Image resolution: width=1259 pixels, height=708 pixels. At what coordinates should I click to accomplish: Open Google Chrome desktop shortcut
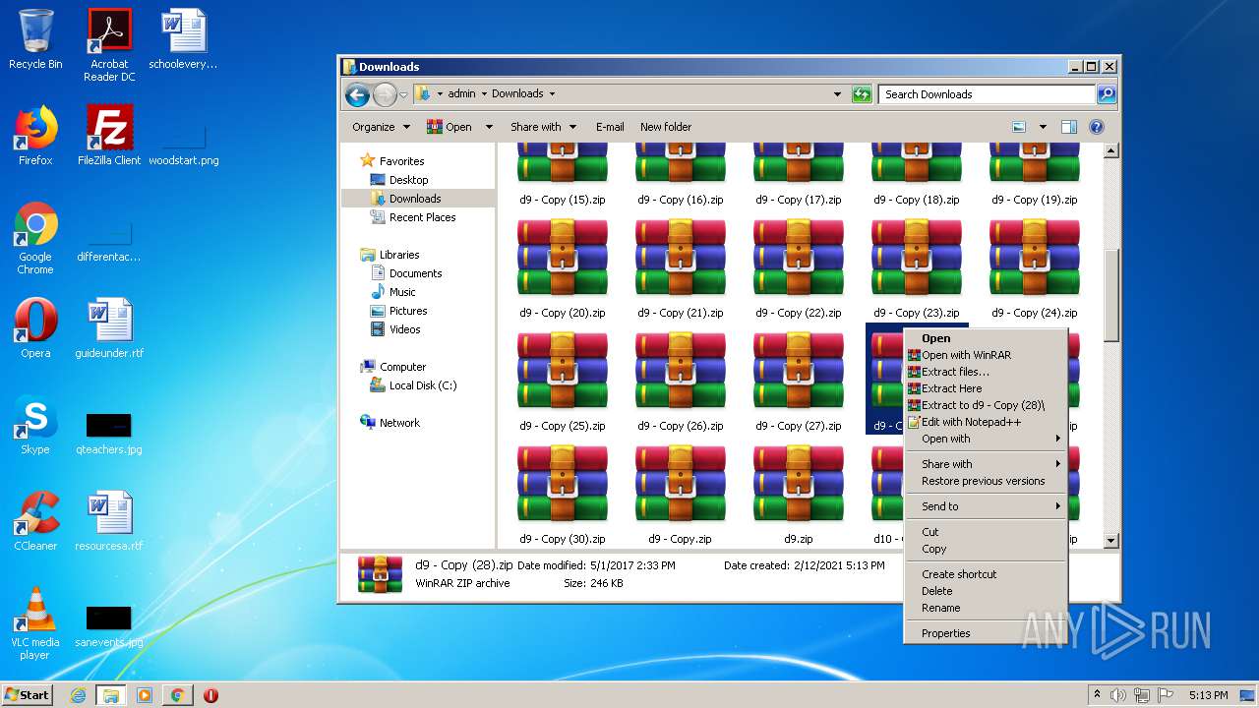pyautogui.click(x=35, y=238)
